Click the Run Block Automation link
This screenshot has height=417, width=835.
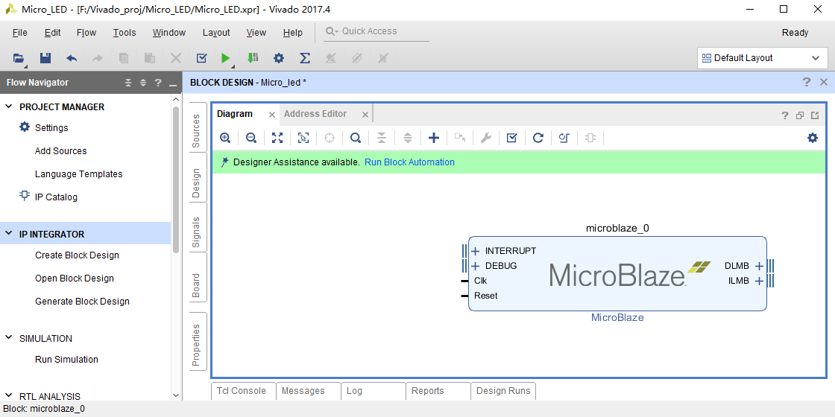point(409,162)
